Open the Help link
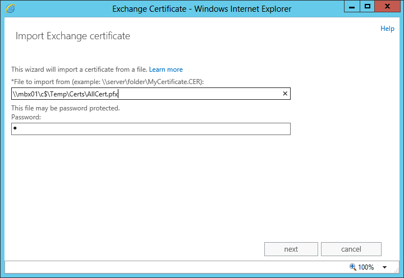This screenshot has height=278, width=404. click(x=387, y=29)
